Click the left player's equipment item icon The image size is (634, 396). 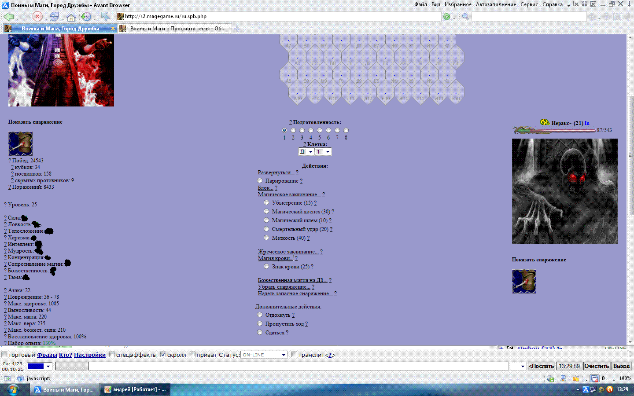pyautogui.click(x=20, y=143)
